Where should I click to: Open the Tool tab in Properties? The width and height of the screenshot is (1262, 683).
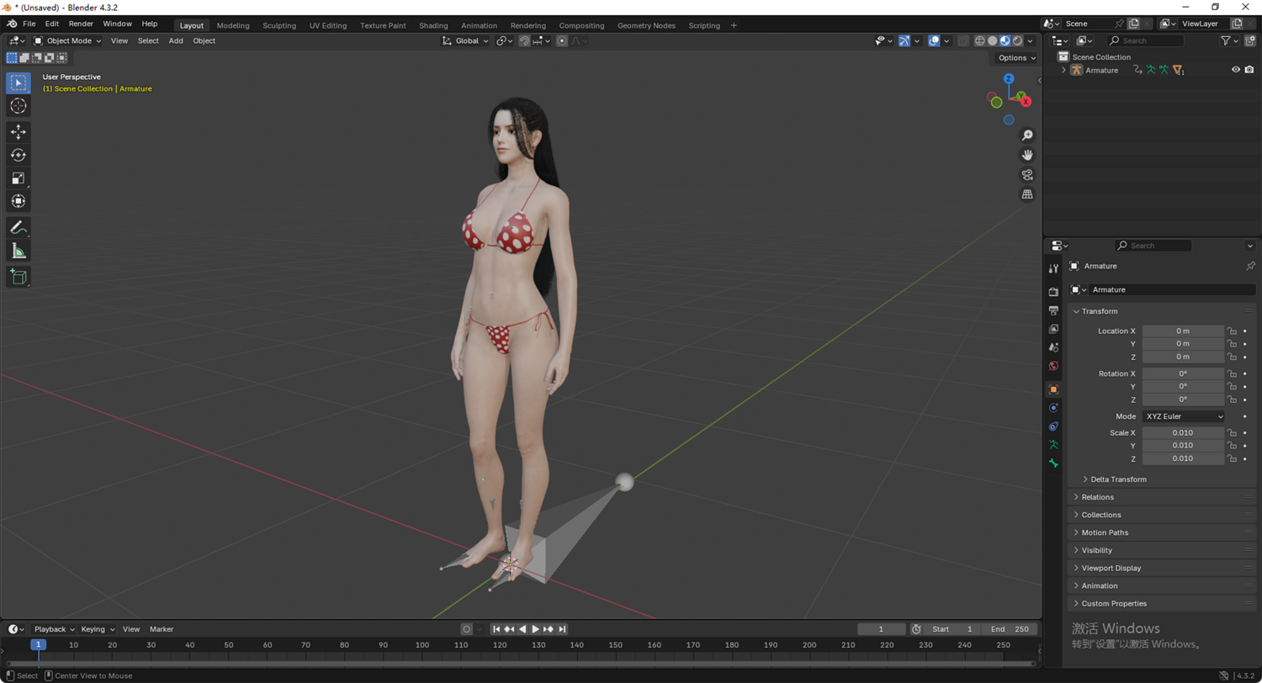1053,268
